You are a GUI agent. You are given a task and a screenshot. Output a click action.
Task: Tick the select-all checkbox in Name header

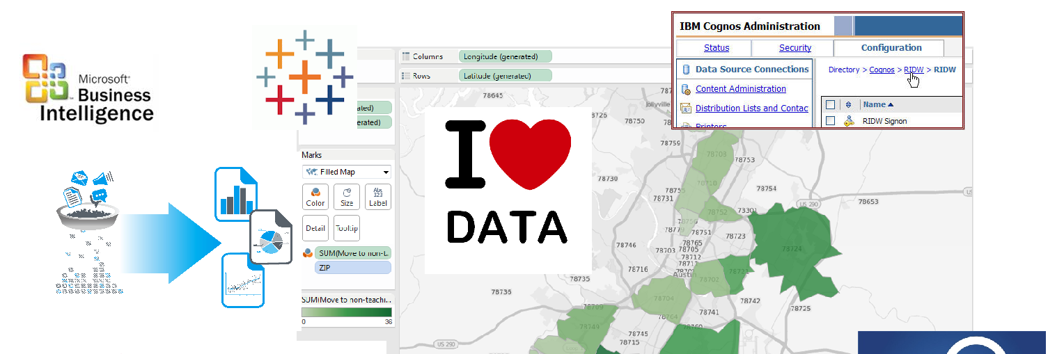coord(830,104)
